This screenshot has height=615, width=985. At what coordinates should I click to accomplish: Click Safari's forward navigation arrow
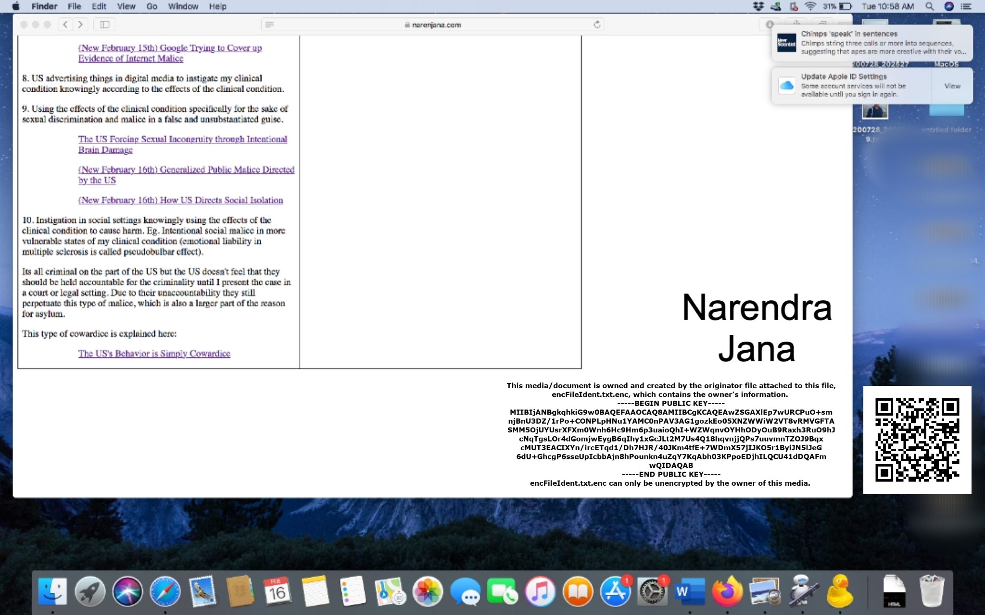pos(80,25)
